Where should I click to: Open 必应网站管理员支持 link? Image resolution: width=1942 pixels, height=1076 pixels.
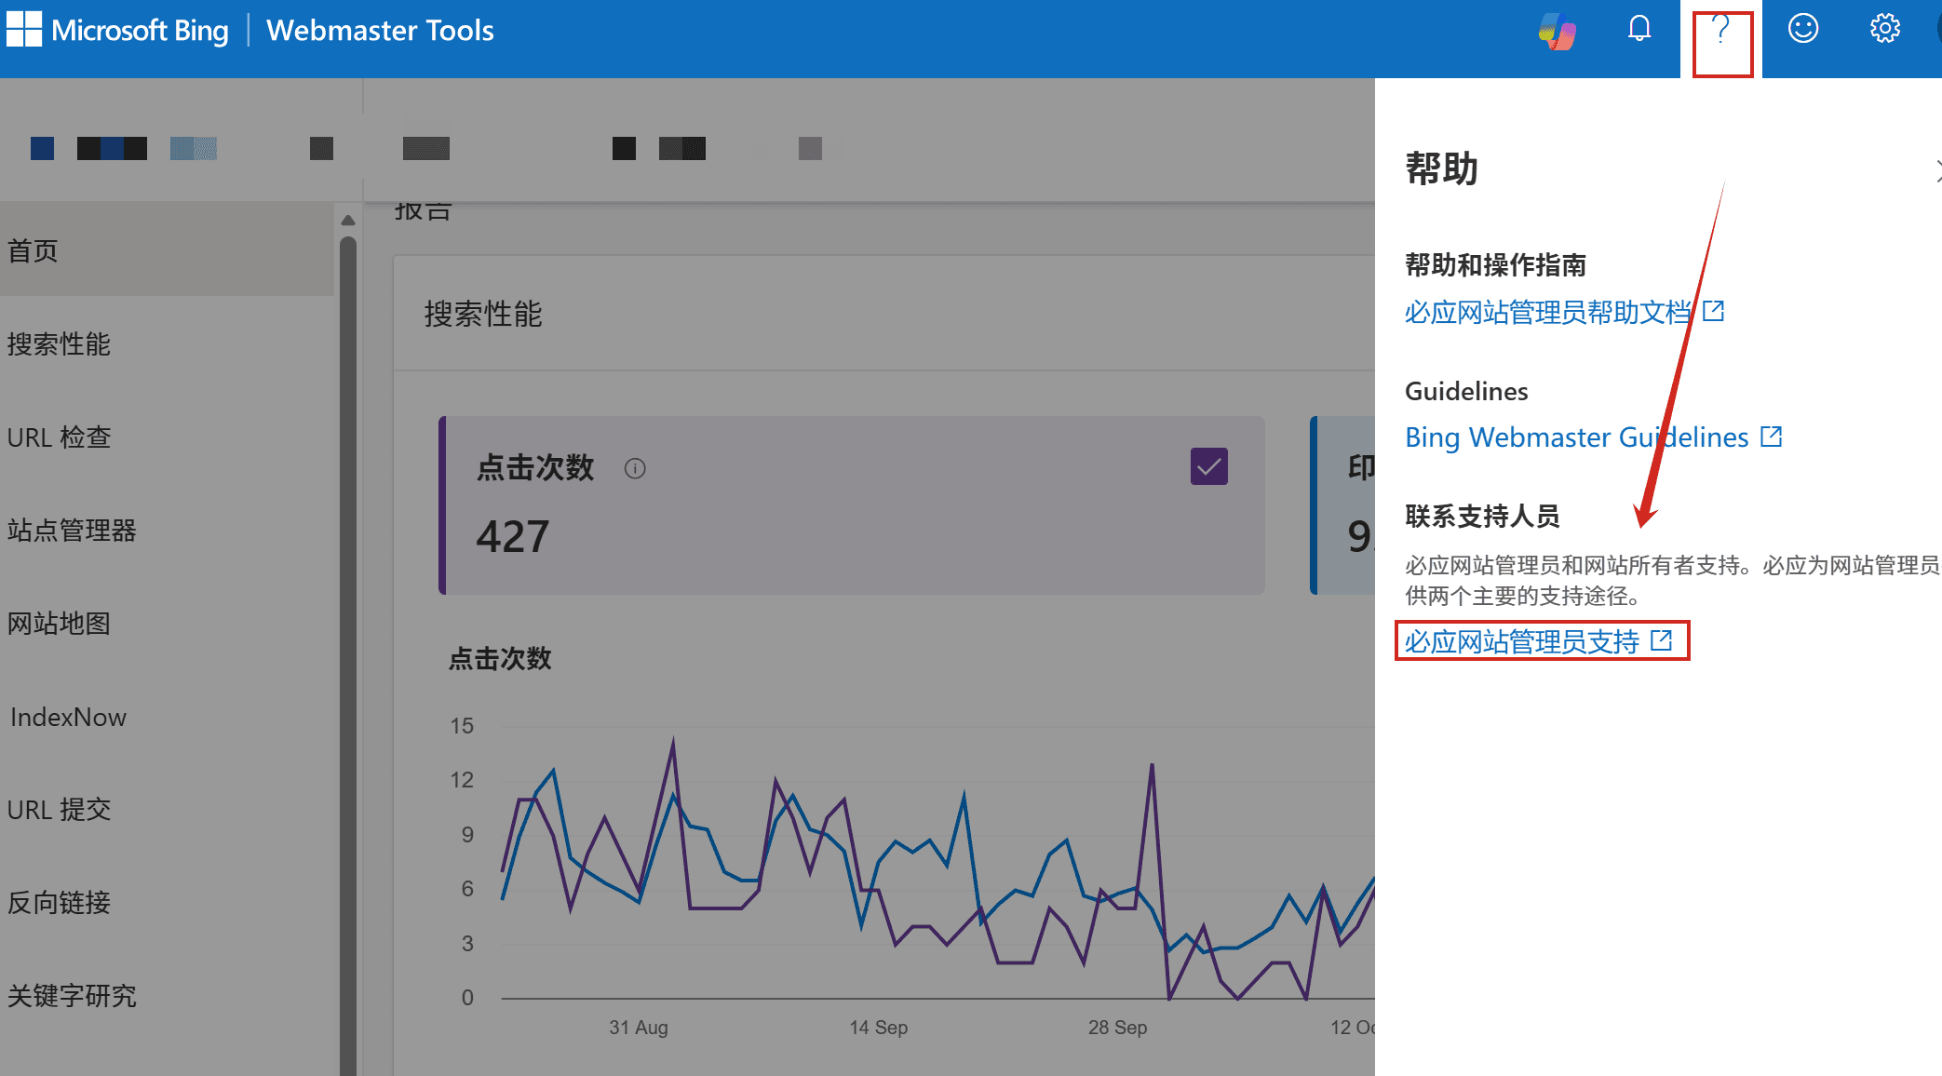click(1522, 641)
